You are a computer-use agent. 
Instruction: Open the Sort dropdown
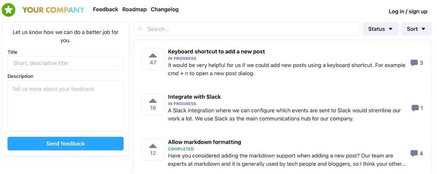(416, 29)
